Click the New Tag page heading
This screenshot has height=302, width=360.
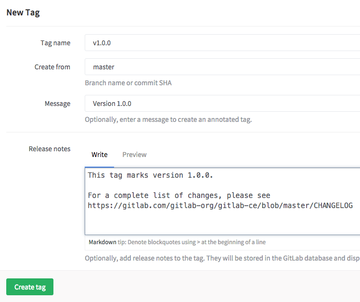(x=23, y=13)
